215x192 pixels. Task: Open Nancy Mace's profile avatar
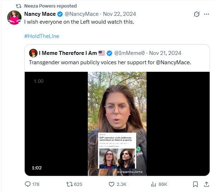[14, 18]
